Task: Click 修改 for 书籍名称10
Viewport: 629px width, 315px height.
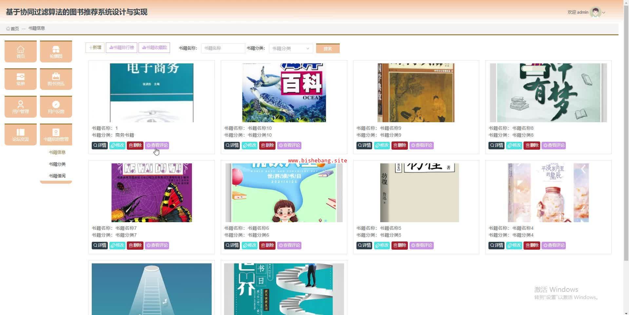Action: click(250, 145)
